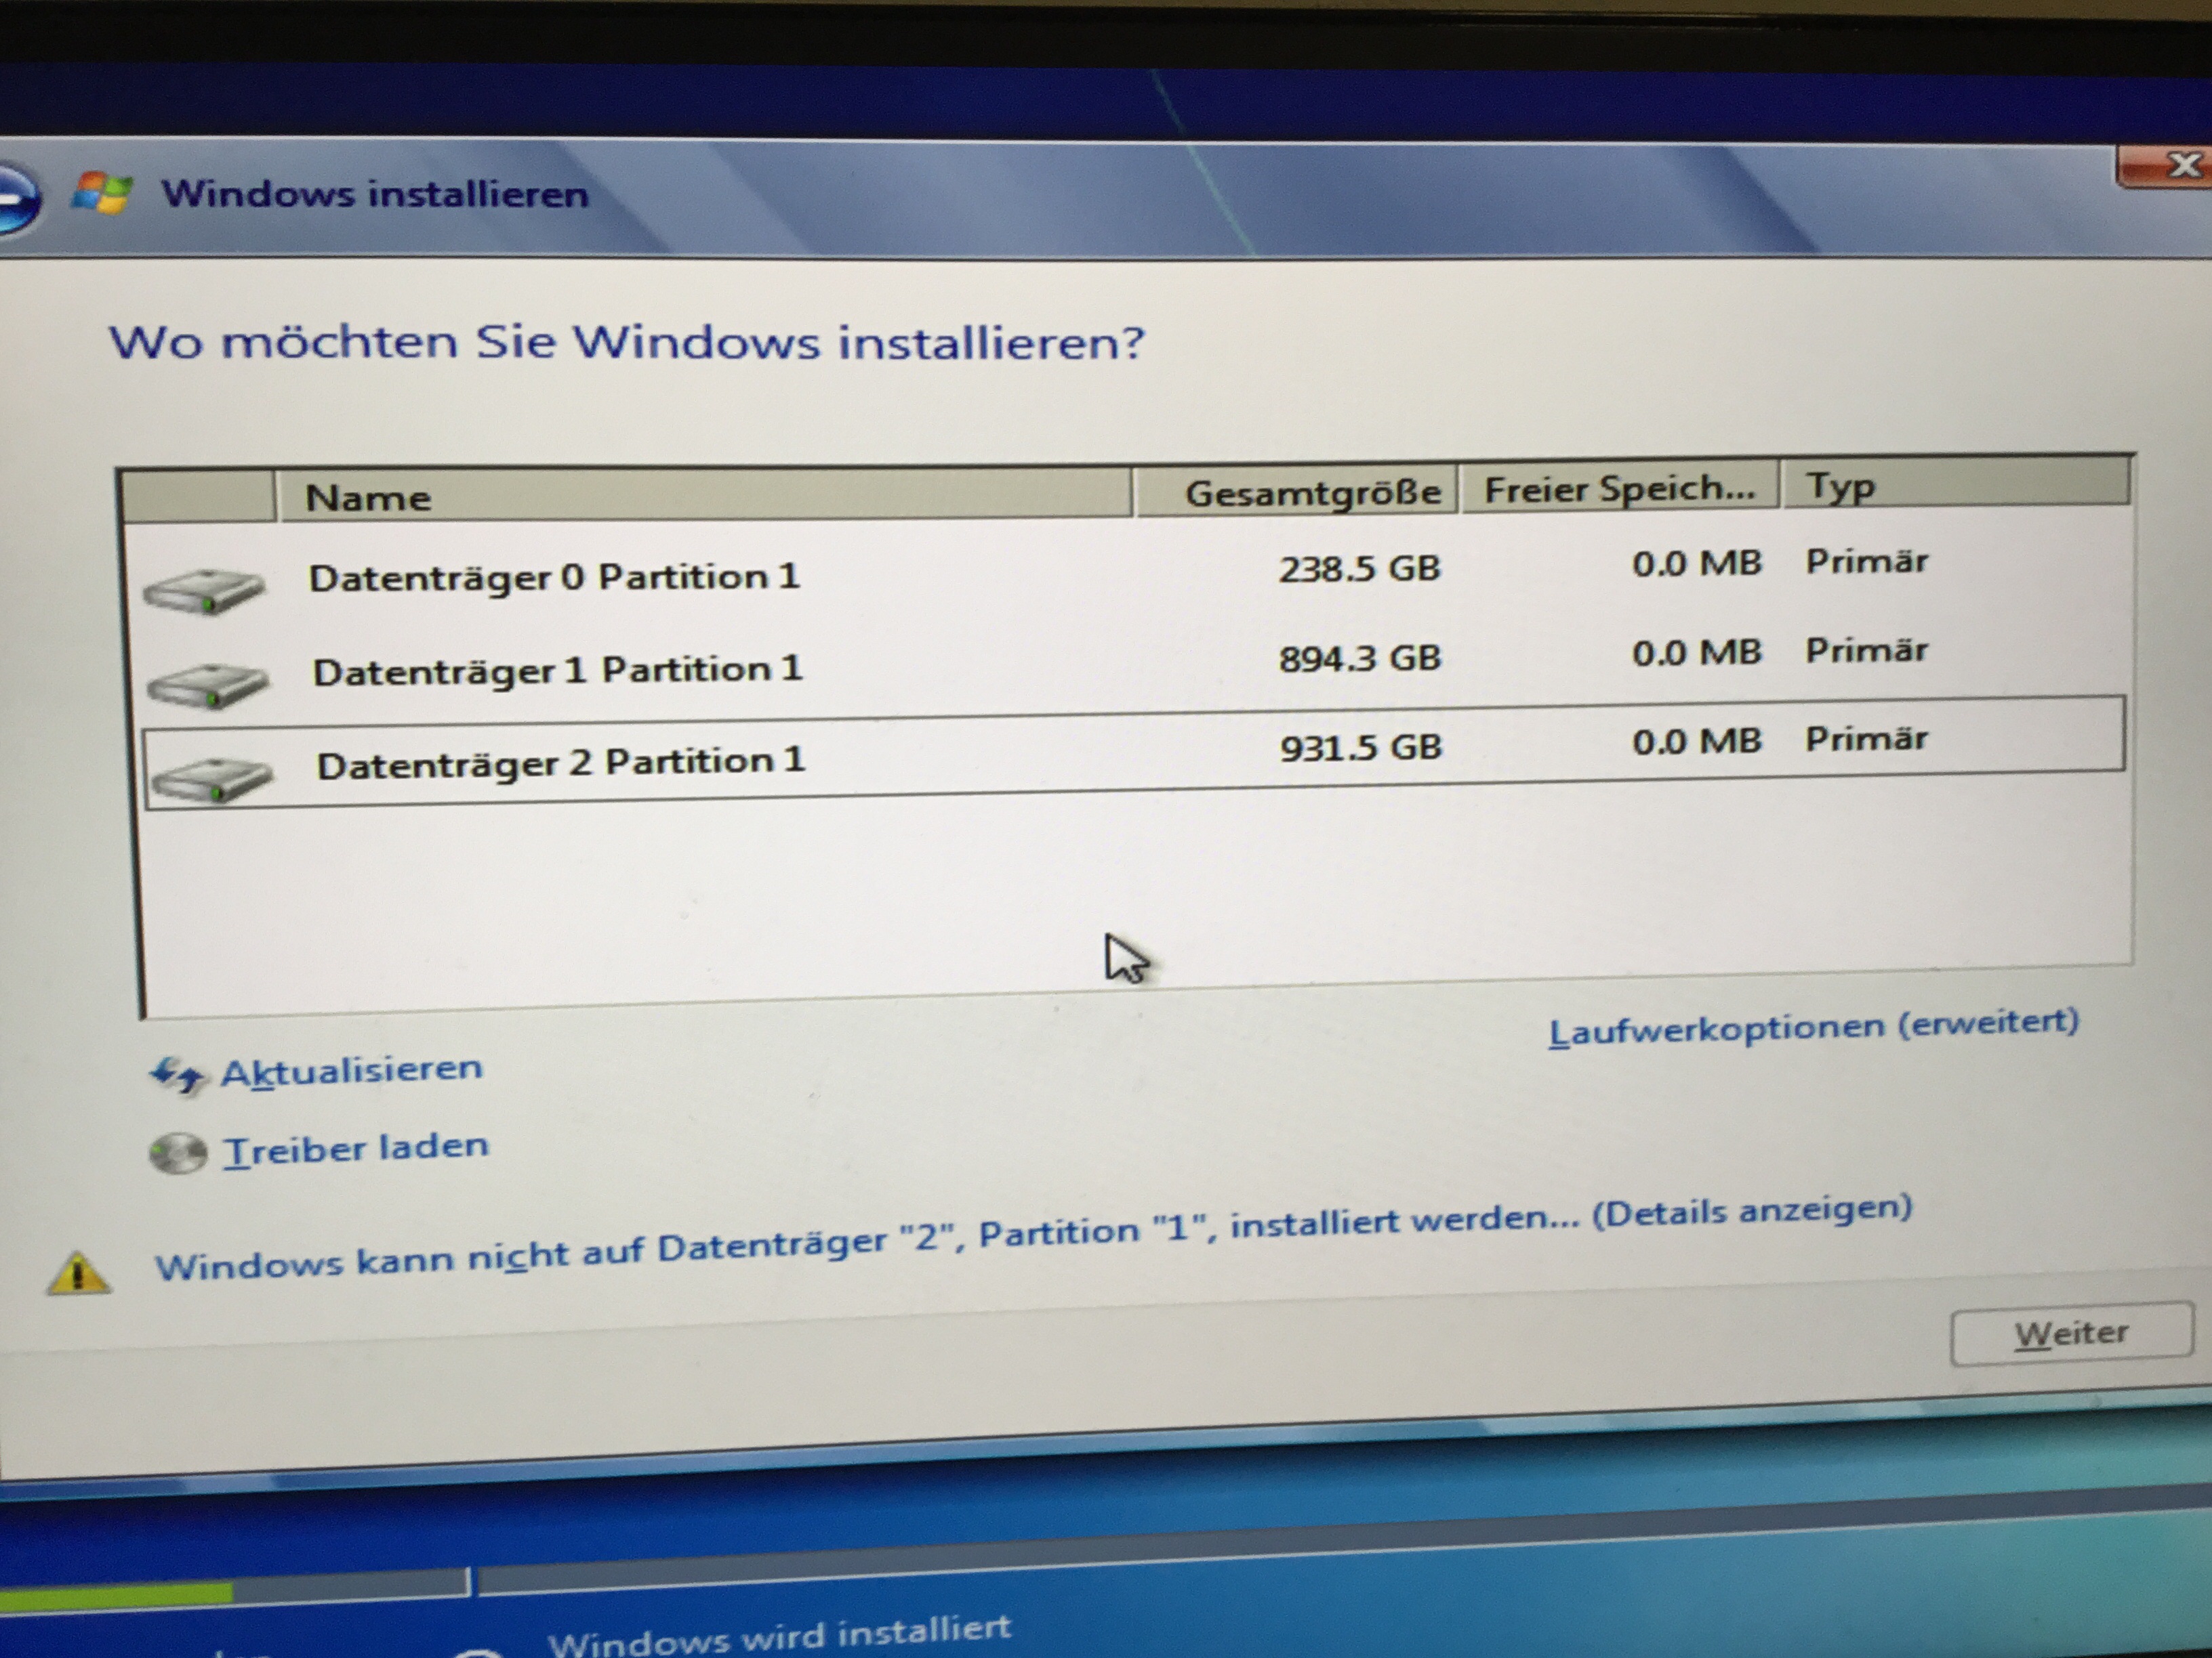Close the Windows installieren dialog

pos(2170,167)
